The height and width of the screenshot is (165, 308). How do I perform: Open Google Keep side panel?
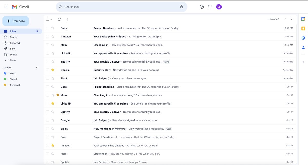click(303, 28)
